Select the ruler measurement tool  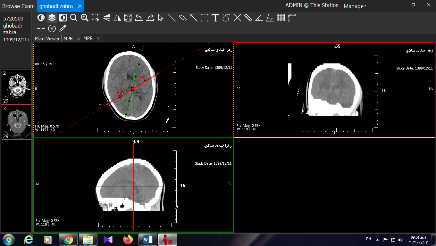(248, 18)
